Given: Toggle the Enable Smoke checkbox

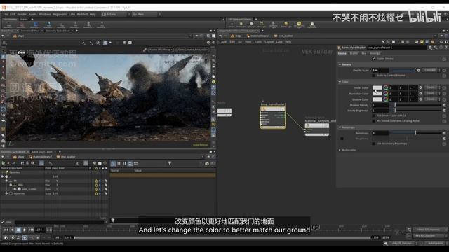Looking at the screenshot, I should coord(373,59).
